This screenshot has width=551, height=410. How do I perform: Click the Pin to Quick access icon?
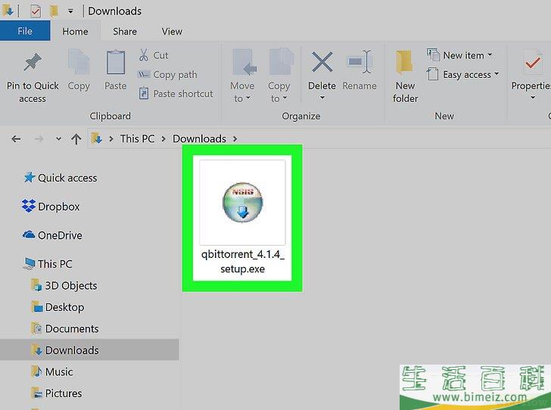pyautogui.click(x=33, y=64)
